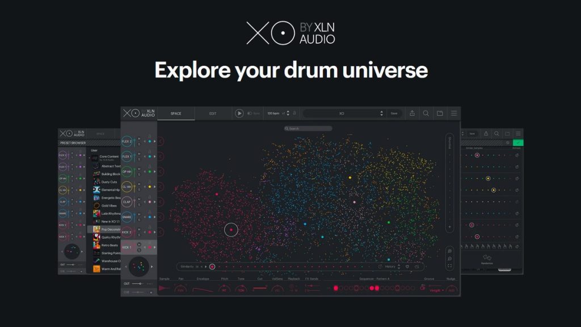Click the selected red sample in the circle cursor
The width and height of the screenshot is (581, 327).
point(231,230)
